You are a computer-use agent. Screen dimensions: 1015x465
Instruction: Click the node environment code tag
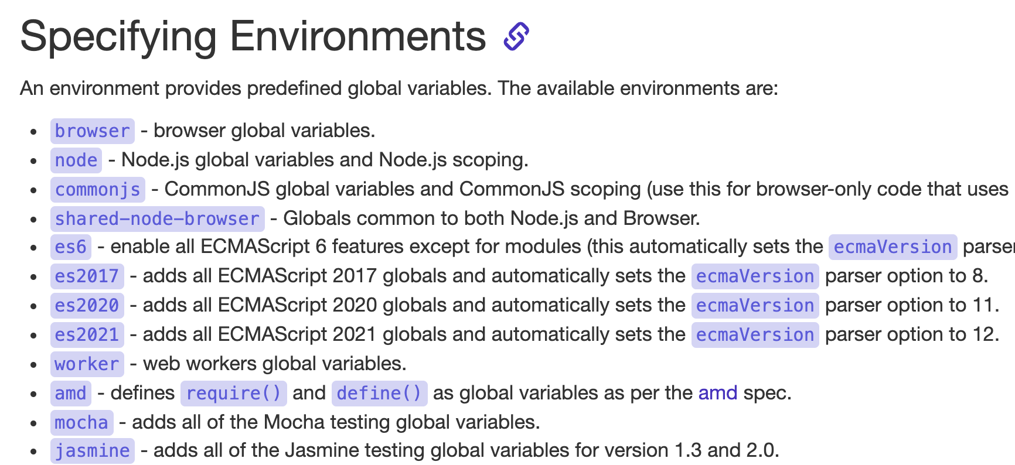point(76,160)
